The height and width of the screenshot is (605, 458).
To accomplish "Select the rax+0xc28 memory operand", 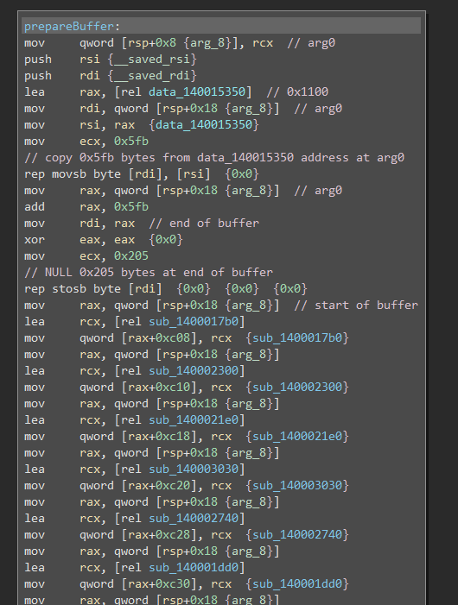I will point(160,535).
